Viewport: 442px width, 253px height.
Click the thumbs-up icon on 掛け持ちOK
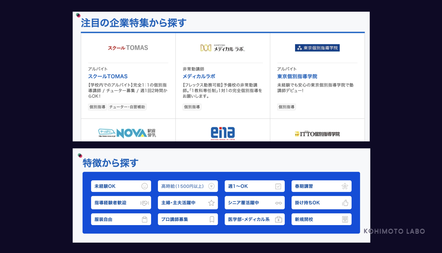[344, 202]
